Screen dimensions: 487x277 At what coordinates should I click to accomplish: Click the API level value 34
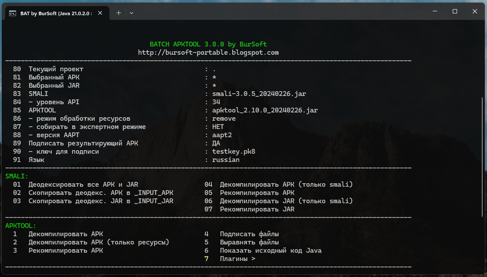[x=216, y=102]
